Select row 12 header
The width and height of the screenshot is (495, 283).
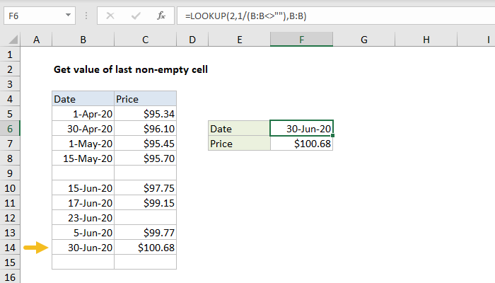(10, 218)
